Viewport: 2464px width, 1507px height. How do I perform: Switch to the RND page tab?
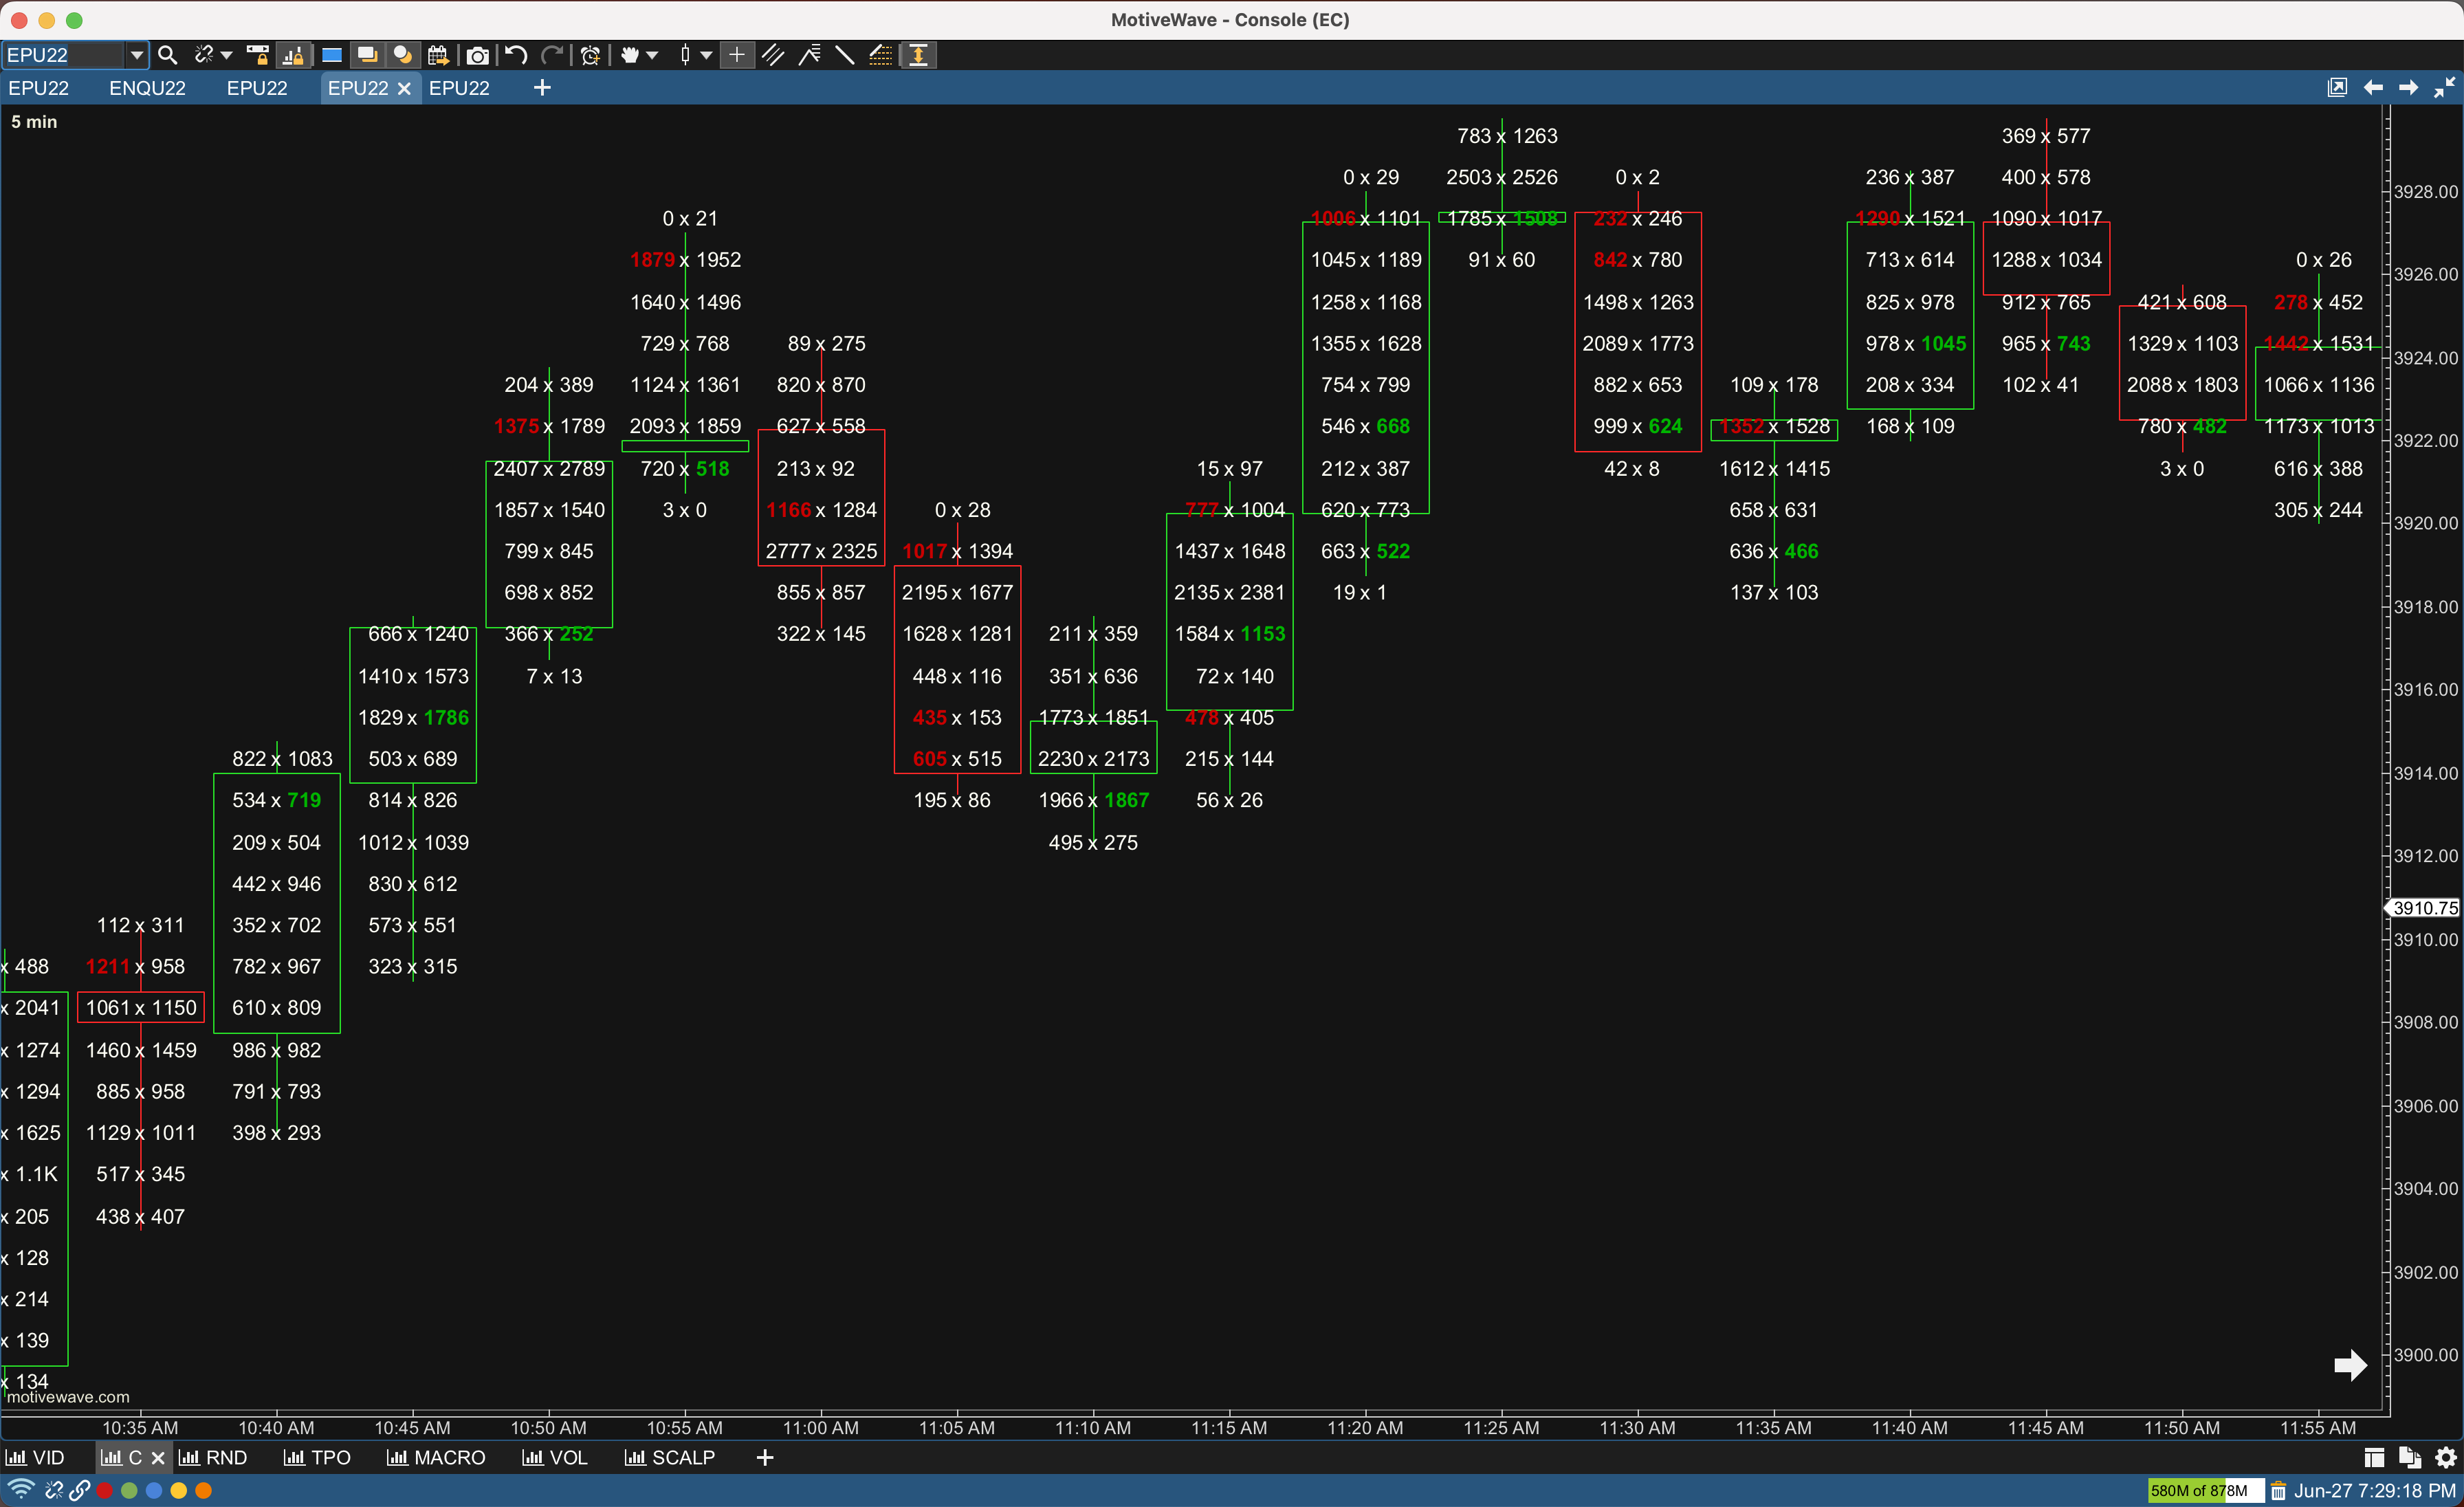[x=213, y=1458]
